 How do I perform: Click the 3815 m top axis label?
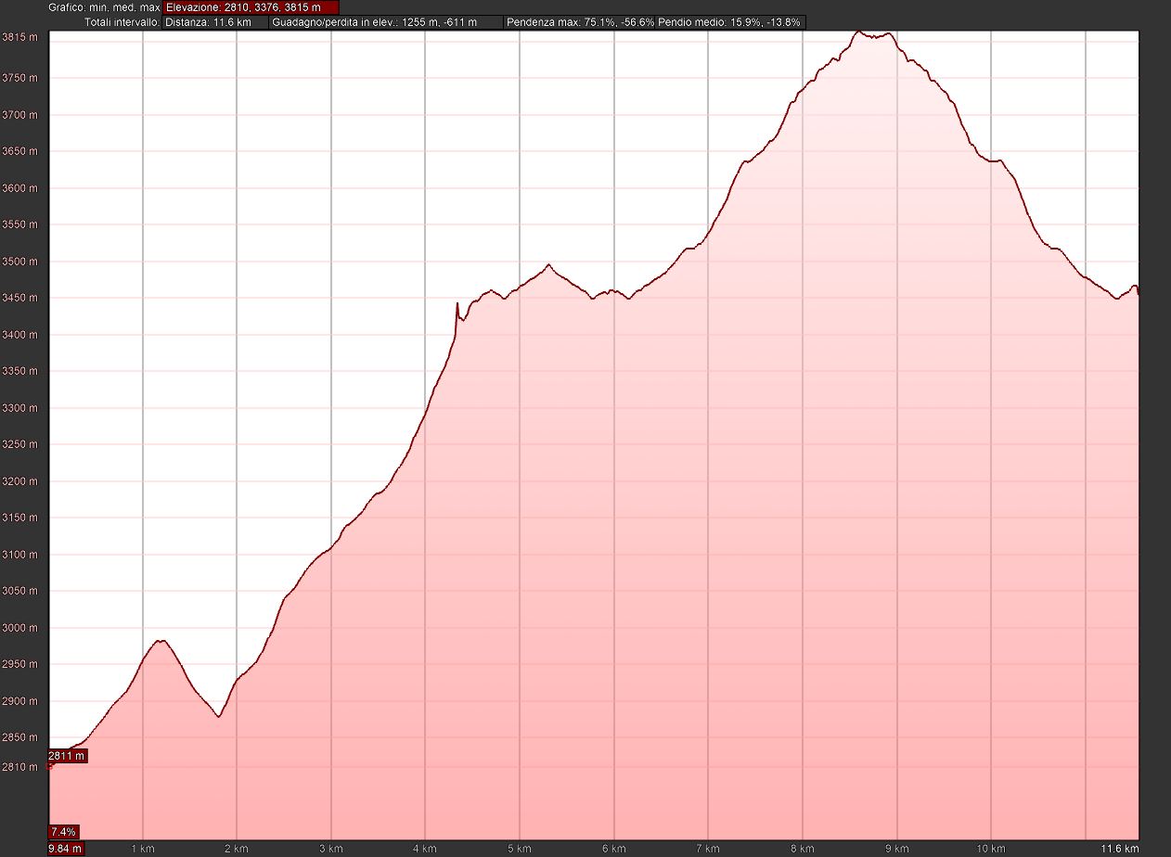click(x=19, y=37)
